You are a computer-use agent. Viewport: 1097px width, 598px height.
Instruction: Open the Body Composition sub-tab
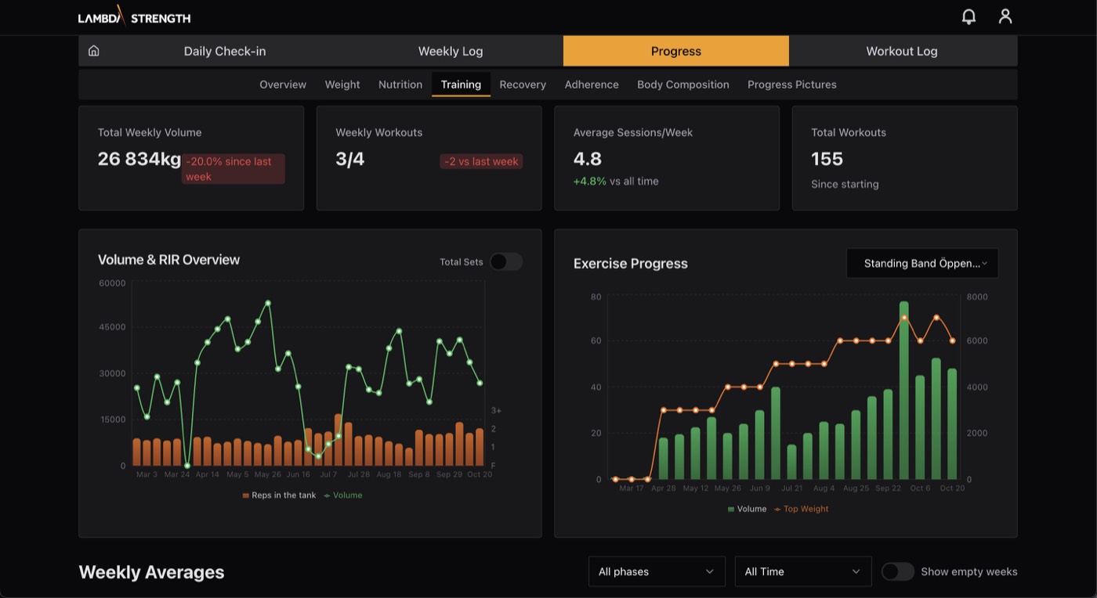pyautogui.click(x=683, y=85)
